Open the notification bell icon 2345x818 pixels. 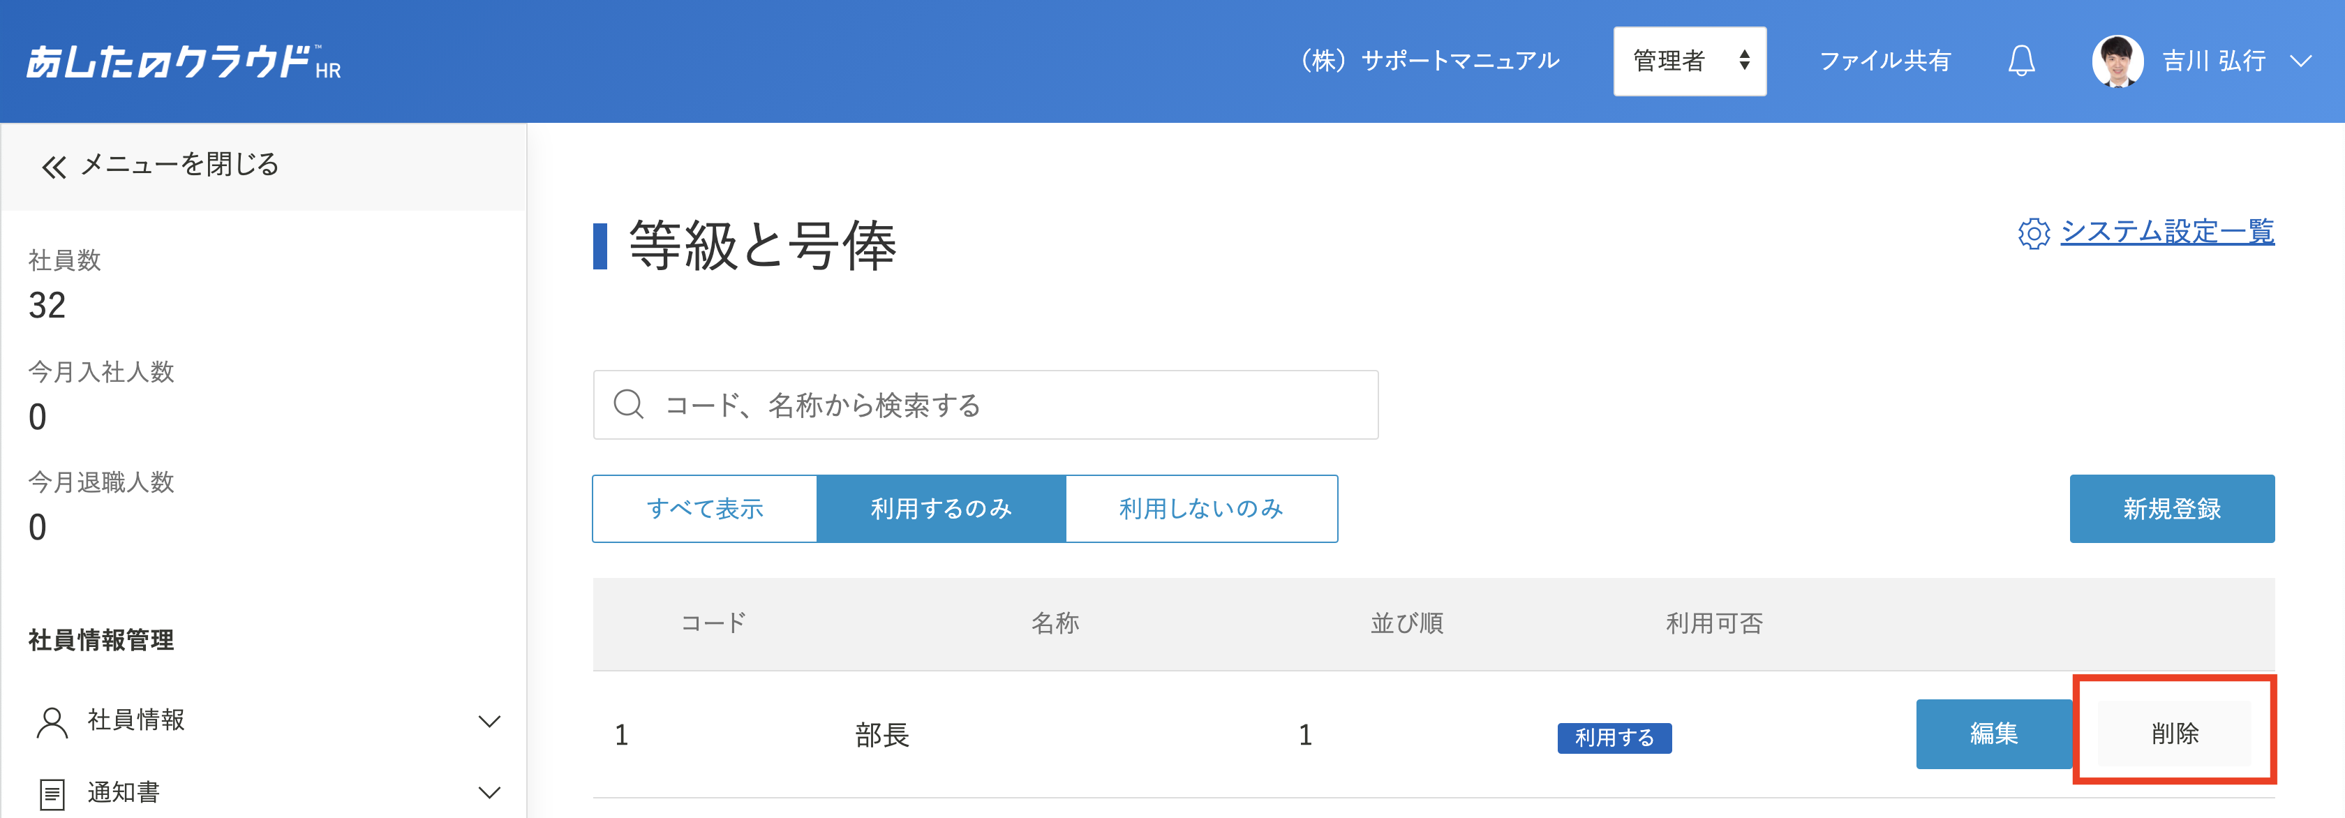[x=2021, y=61]
